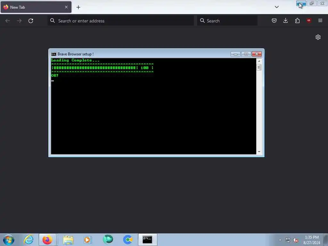This screenshot has width=328, height=246.
Task: Launch Windows Media Player from taskbar
Action: [x=87, y=240]
